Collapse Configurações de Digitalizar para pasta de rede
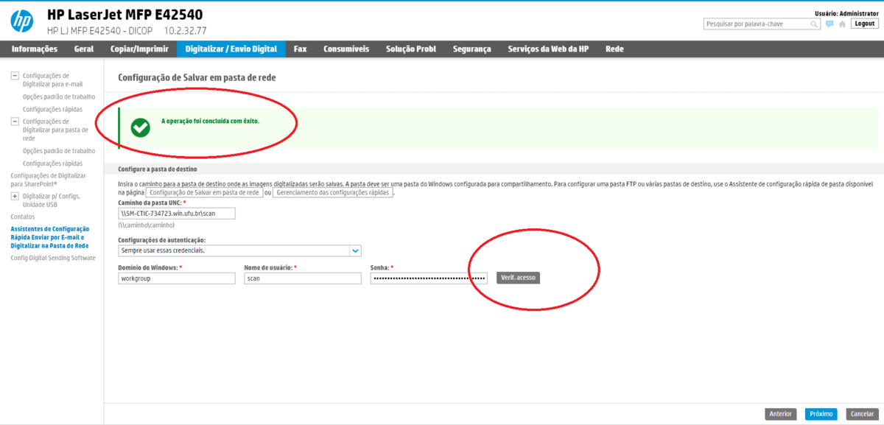 pos(15,122)
